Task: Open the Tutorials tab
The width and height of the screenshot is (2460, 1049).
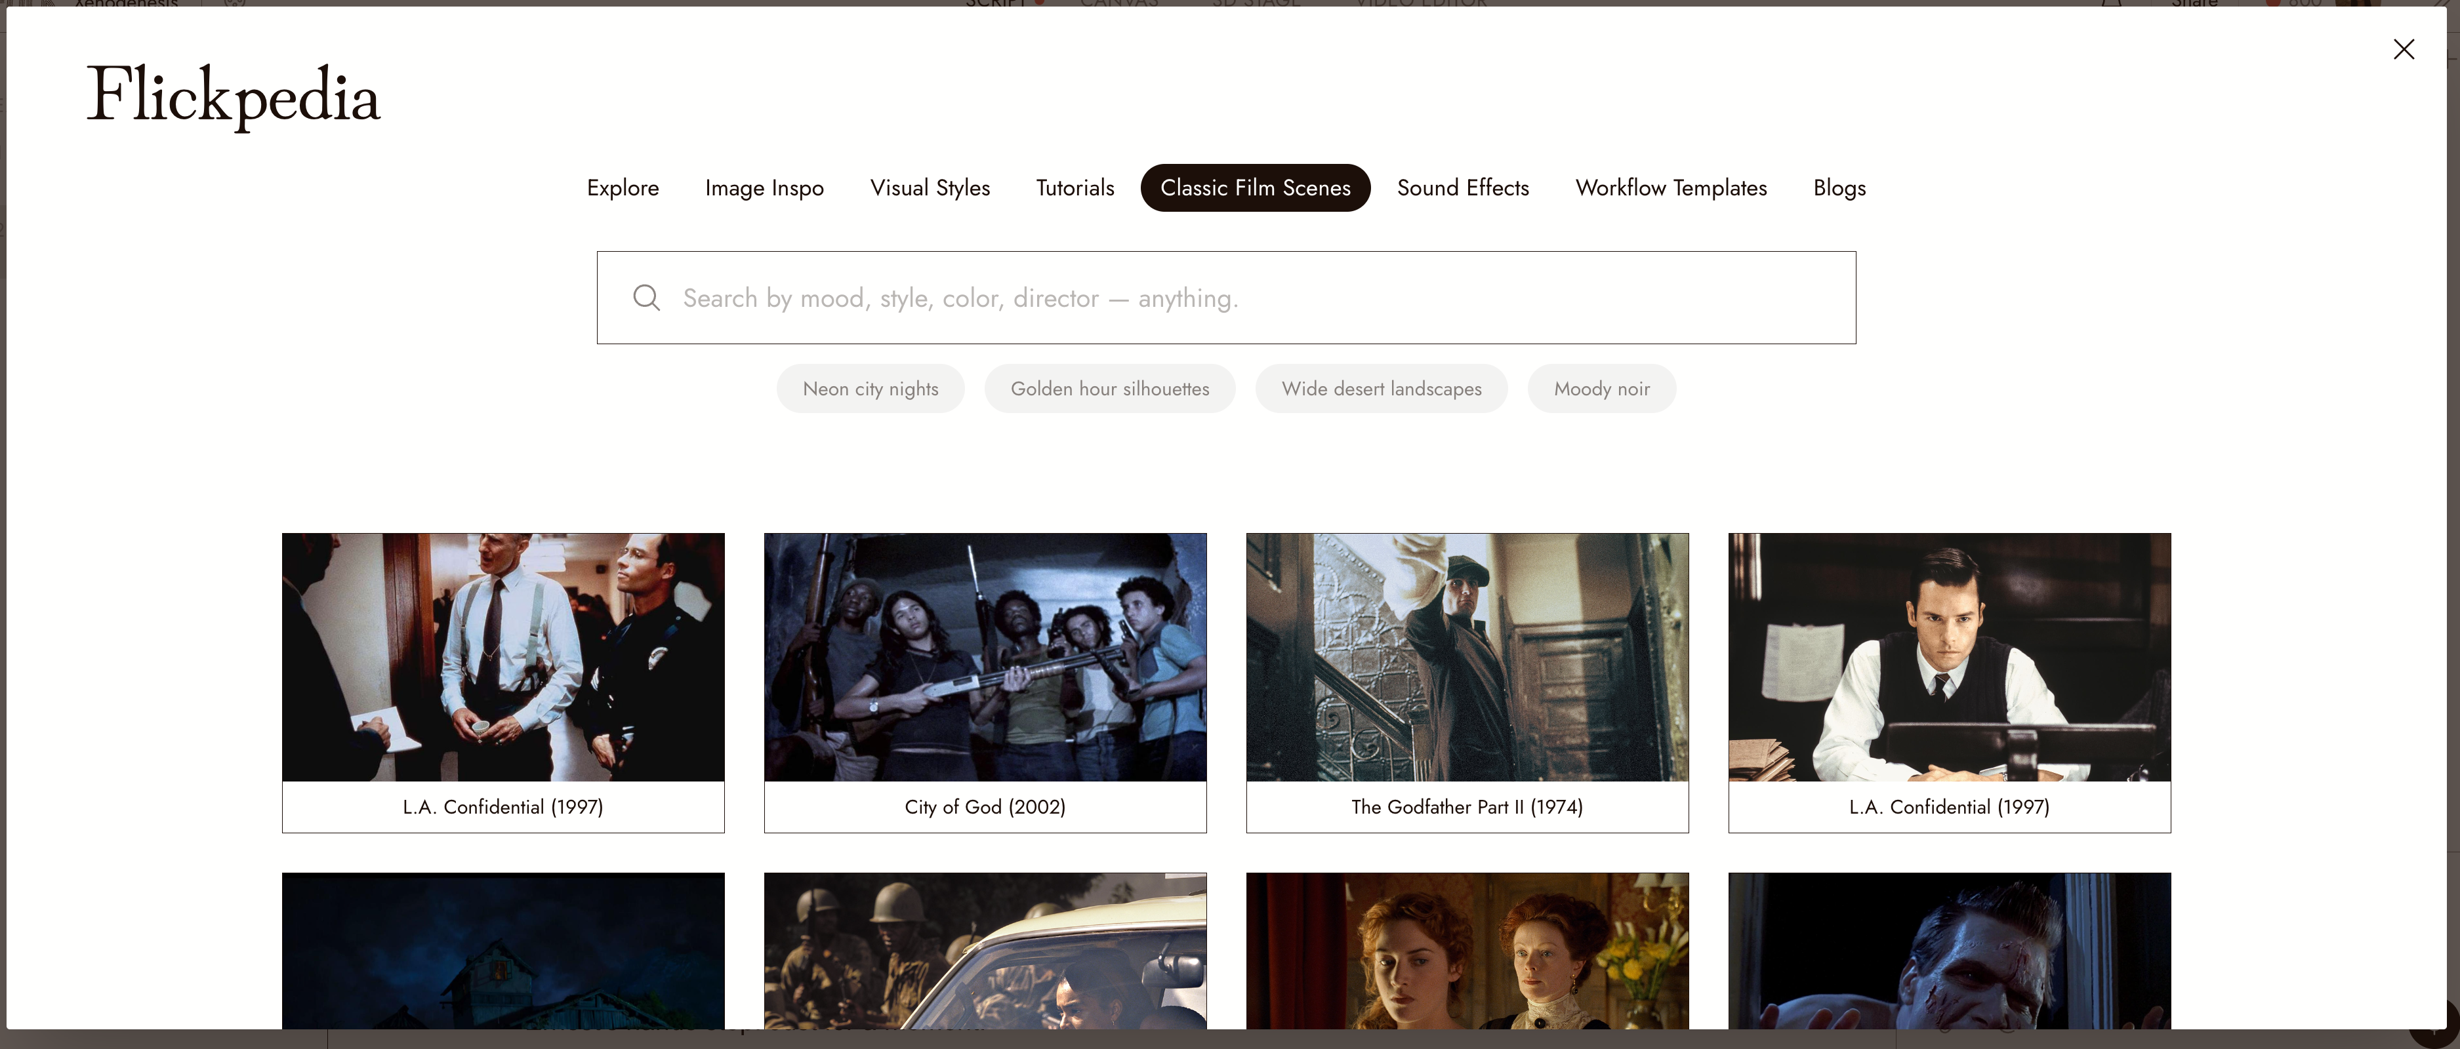Action: [1075, 188]
